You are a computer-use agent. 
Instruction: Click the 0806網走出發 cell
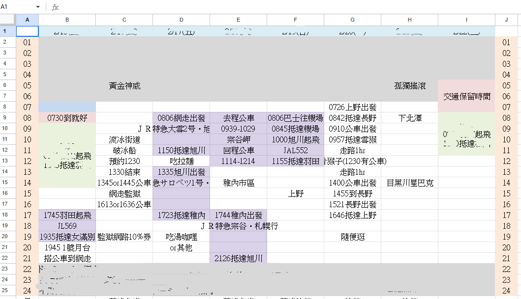[181, 118]
